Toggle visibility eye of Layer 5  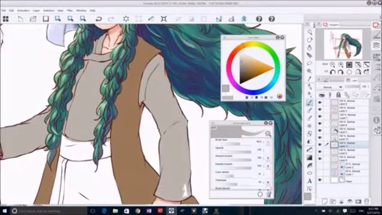click(x=320, y=131)
